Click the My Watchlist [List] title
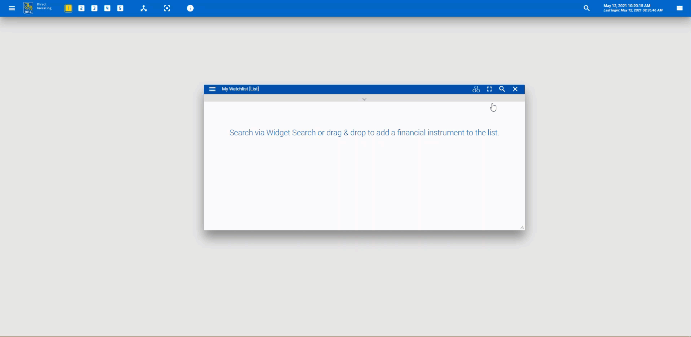Screen dimensions: 691x337 tap(240, 89)
